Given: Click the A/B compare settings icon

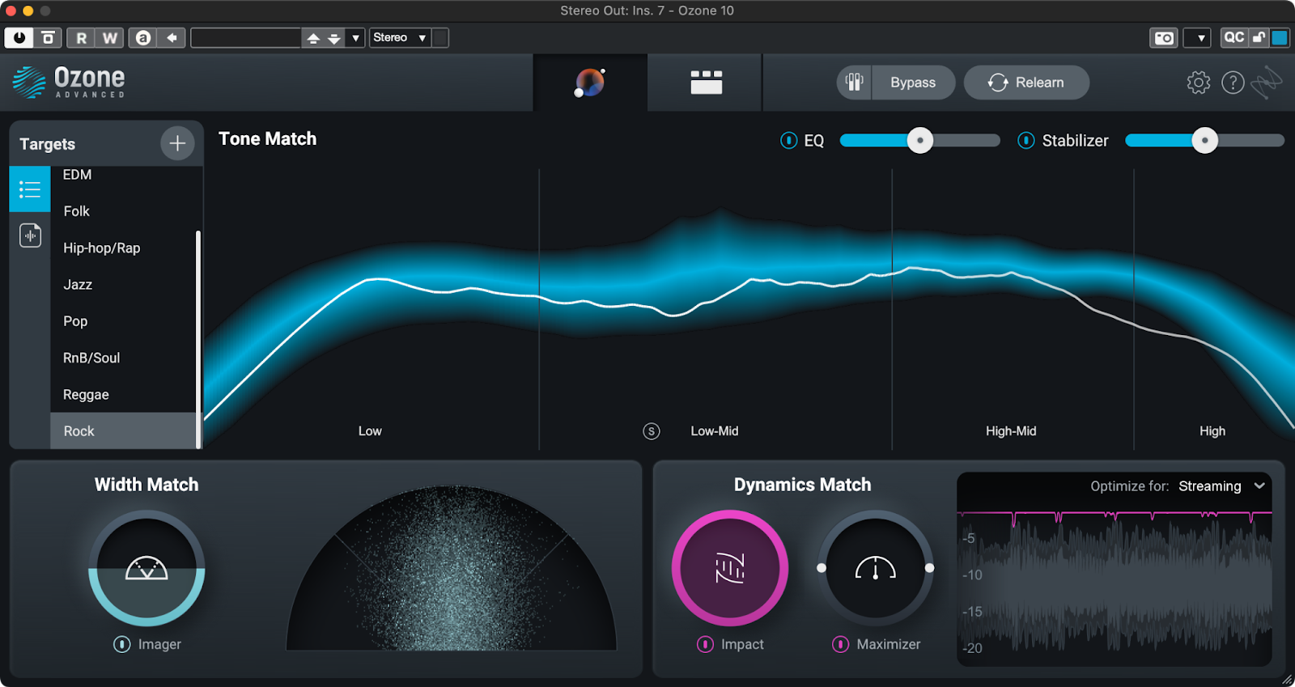Looking at the screenshot, I should [142, 38].
